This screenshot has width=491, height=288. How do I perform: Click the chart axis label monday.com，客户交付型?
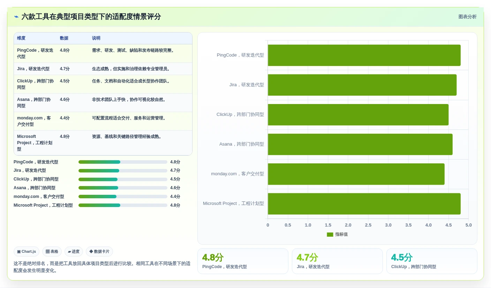pos(237,174)
